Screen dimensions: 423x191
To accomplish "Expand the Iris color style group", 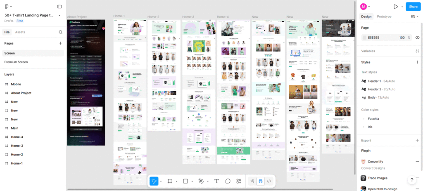I will 364,127.
